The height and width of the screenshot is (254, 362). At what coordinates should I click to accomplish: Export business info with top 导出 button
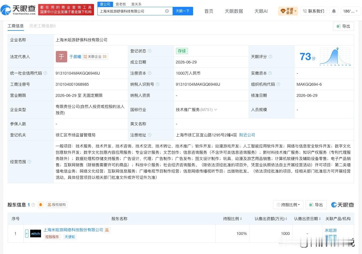343,26
